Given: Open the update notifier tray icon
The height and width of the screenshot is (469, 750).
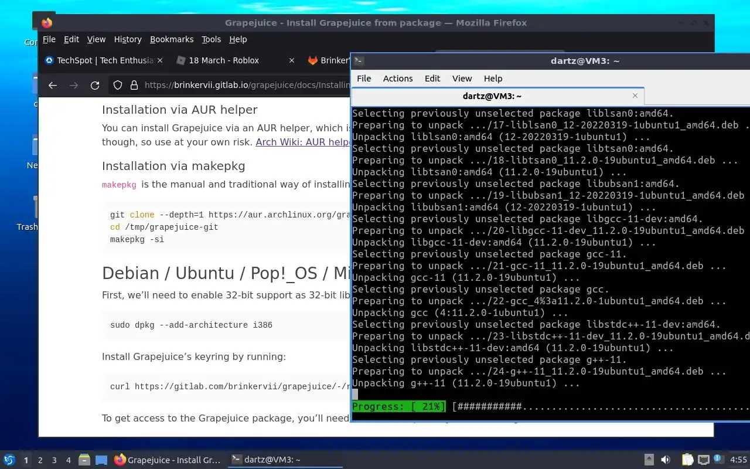Looking at the screenshot, I should [x=719, y=460].
